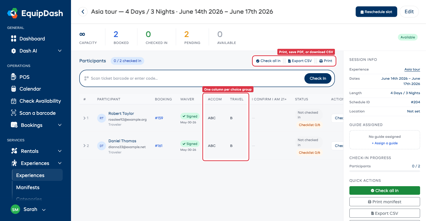The height and width of the screenshot is (221, 426).
Task: Go to Check Availability
Action: coord(40,101)
